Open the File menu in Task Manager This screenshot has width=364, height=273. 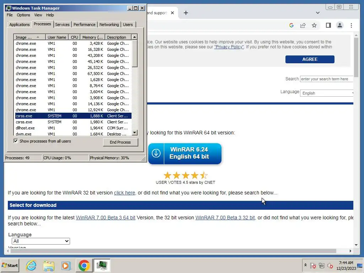[10, 15]
